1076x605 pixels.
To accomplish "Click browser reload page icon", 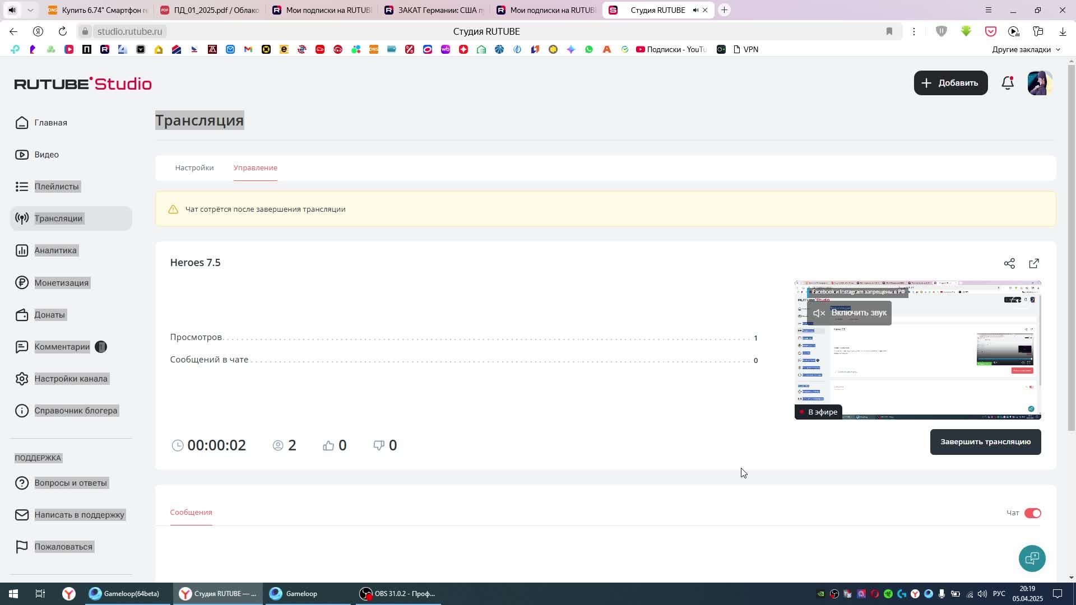I will [x=63, y=31].
